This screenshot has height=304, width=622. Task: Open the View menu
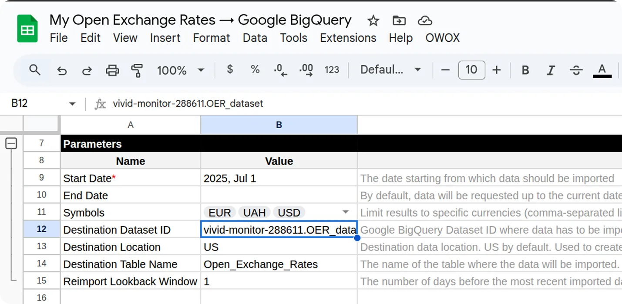pos(125,38)
